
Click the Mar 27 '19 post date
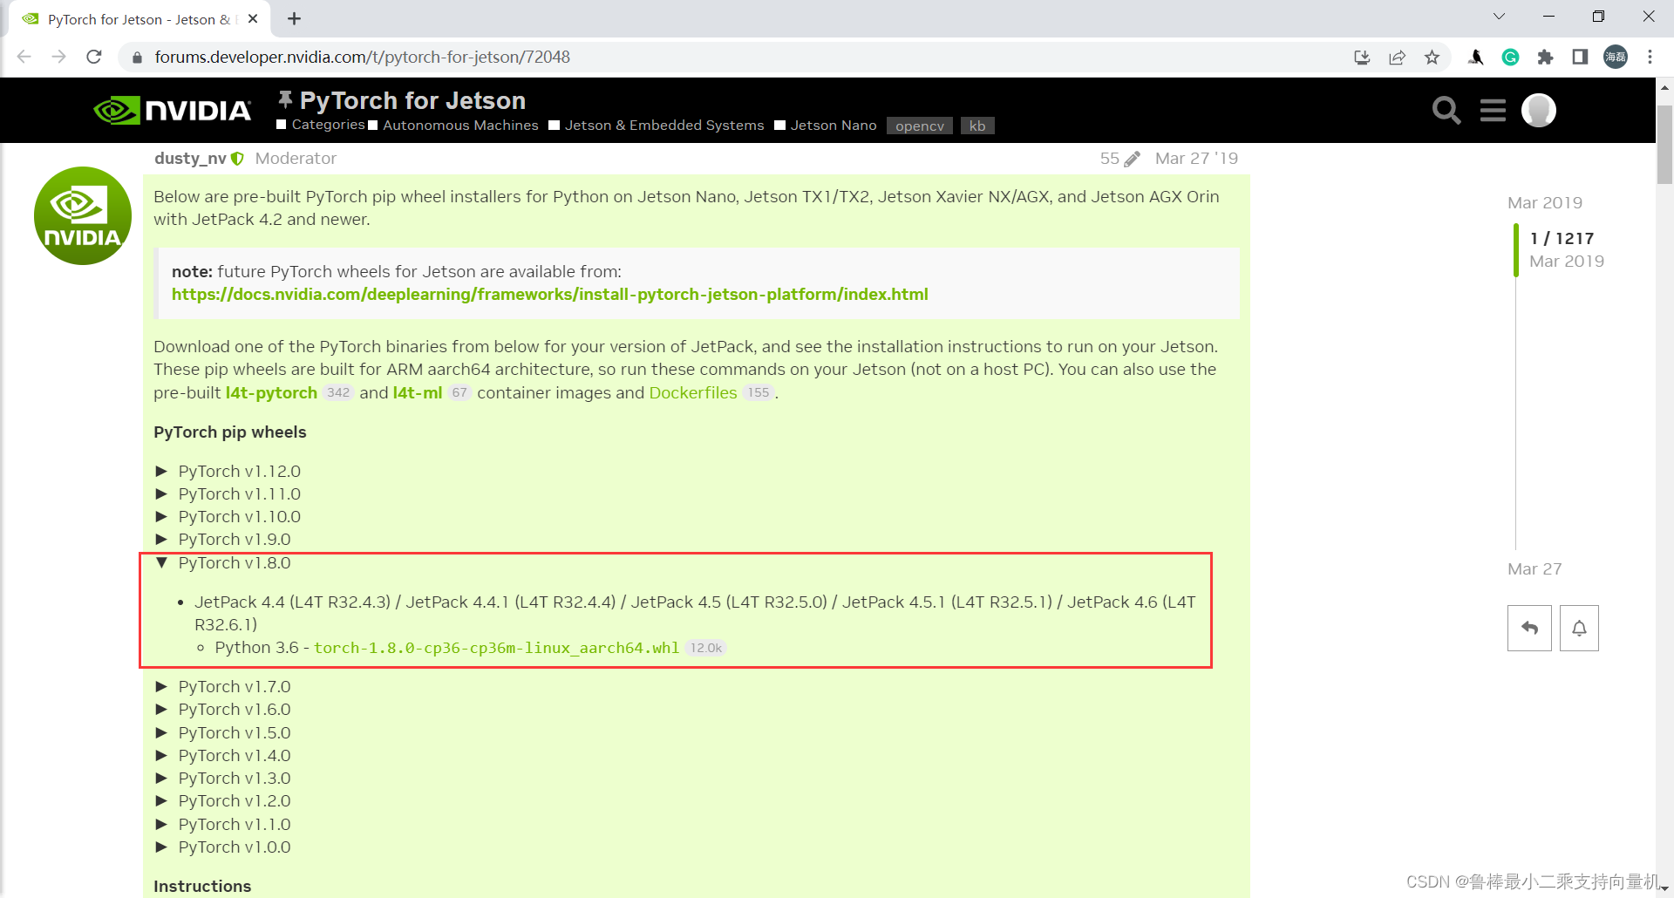1196,159
